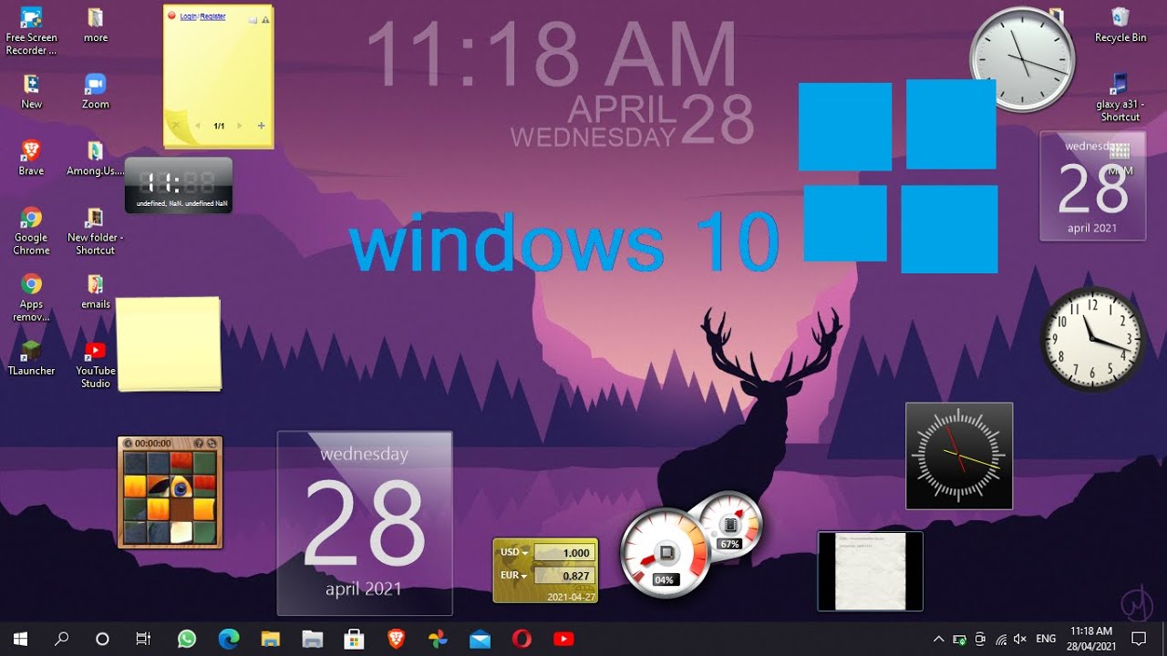Edit the USD amount field 1.000
The width and height of the screenshot is (1167, 656).
click(564, 553)
